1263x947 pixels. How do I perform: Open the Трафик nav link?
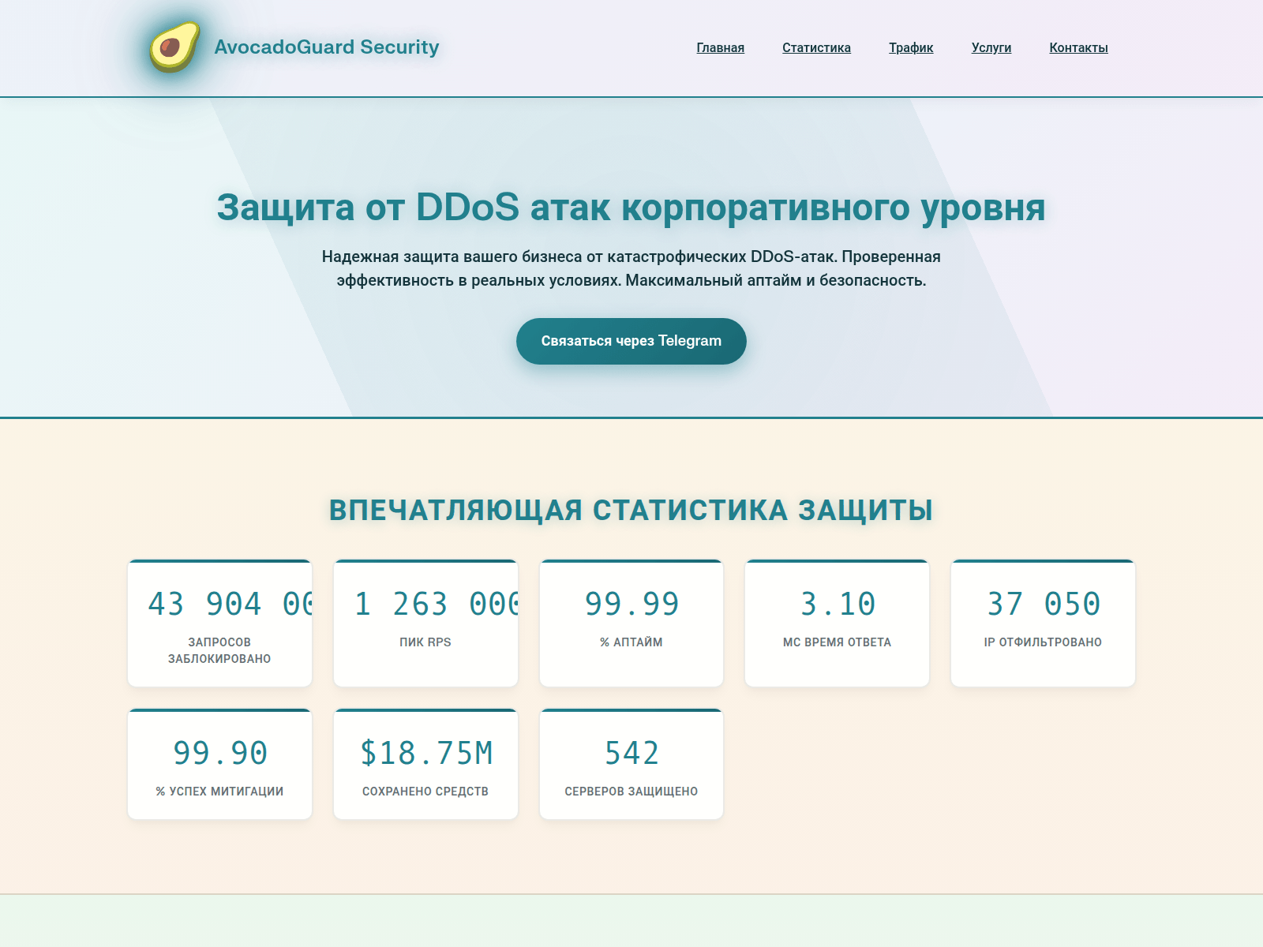click(911, 48)
